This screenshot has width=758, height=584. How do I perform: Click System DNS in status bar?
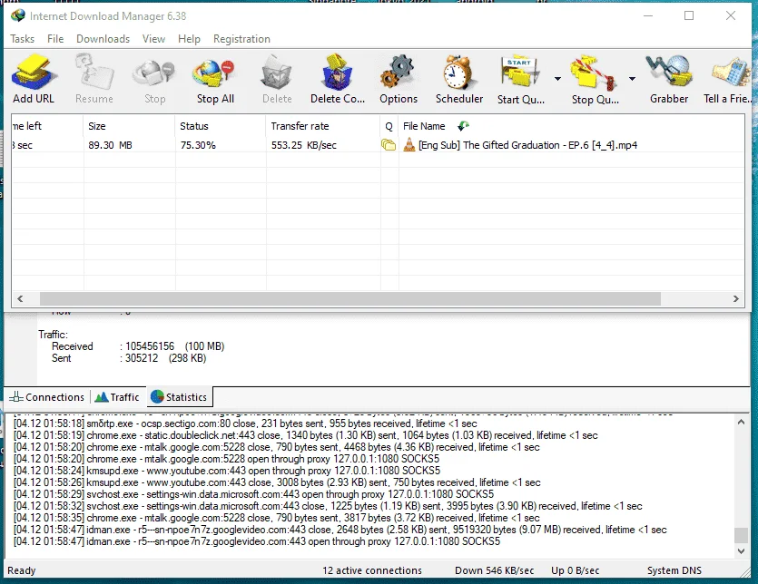click(x=674, y=570)
